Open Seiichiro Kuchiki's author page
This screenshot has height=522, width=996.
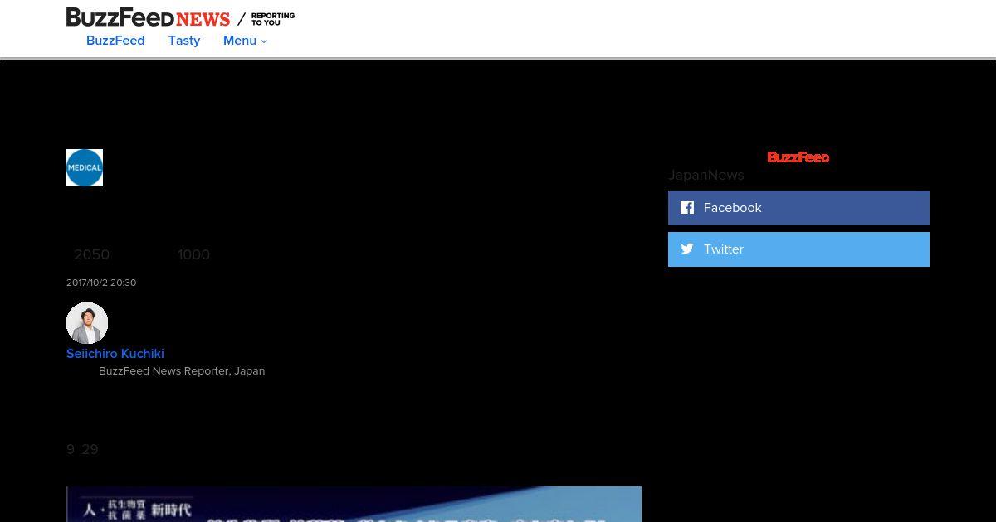click(115, 354)
